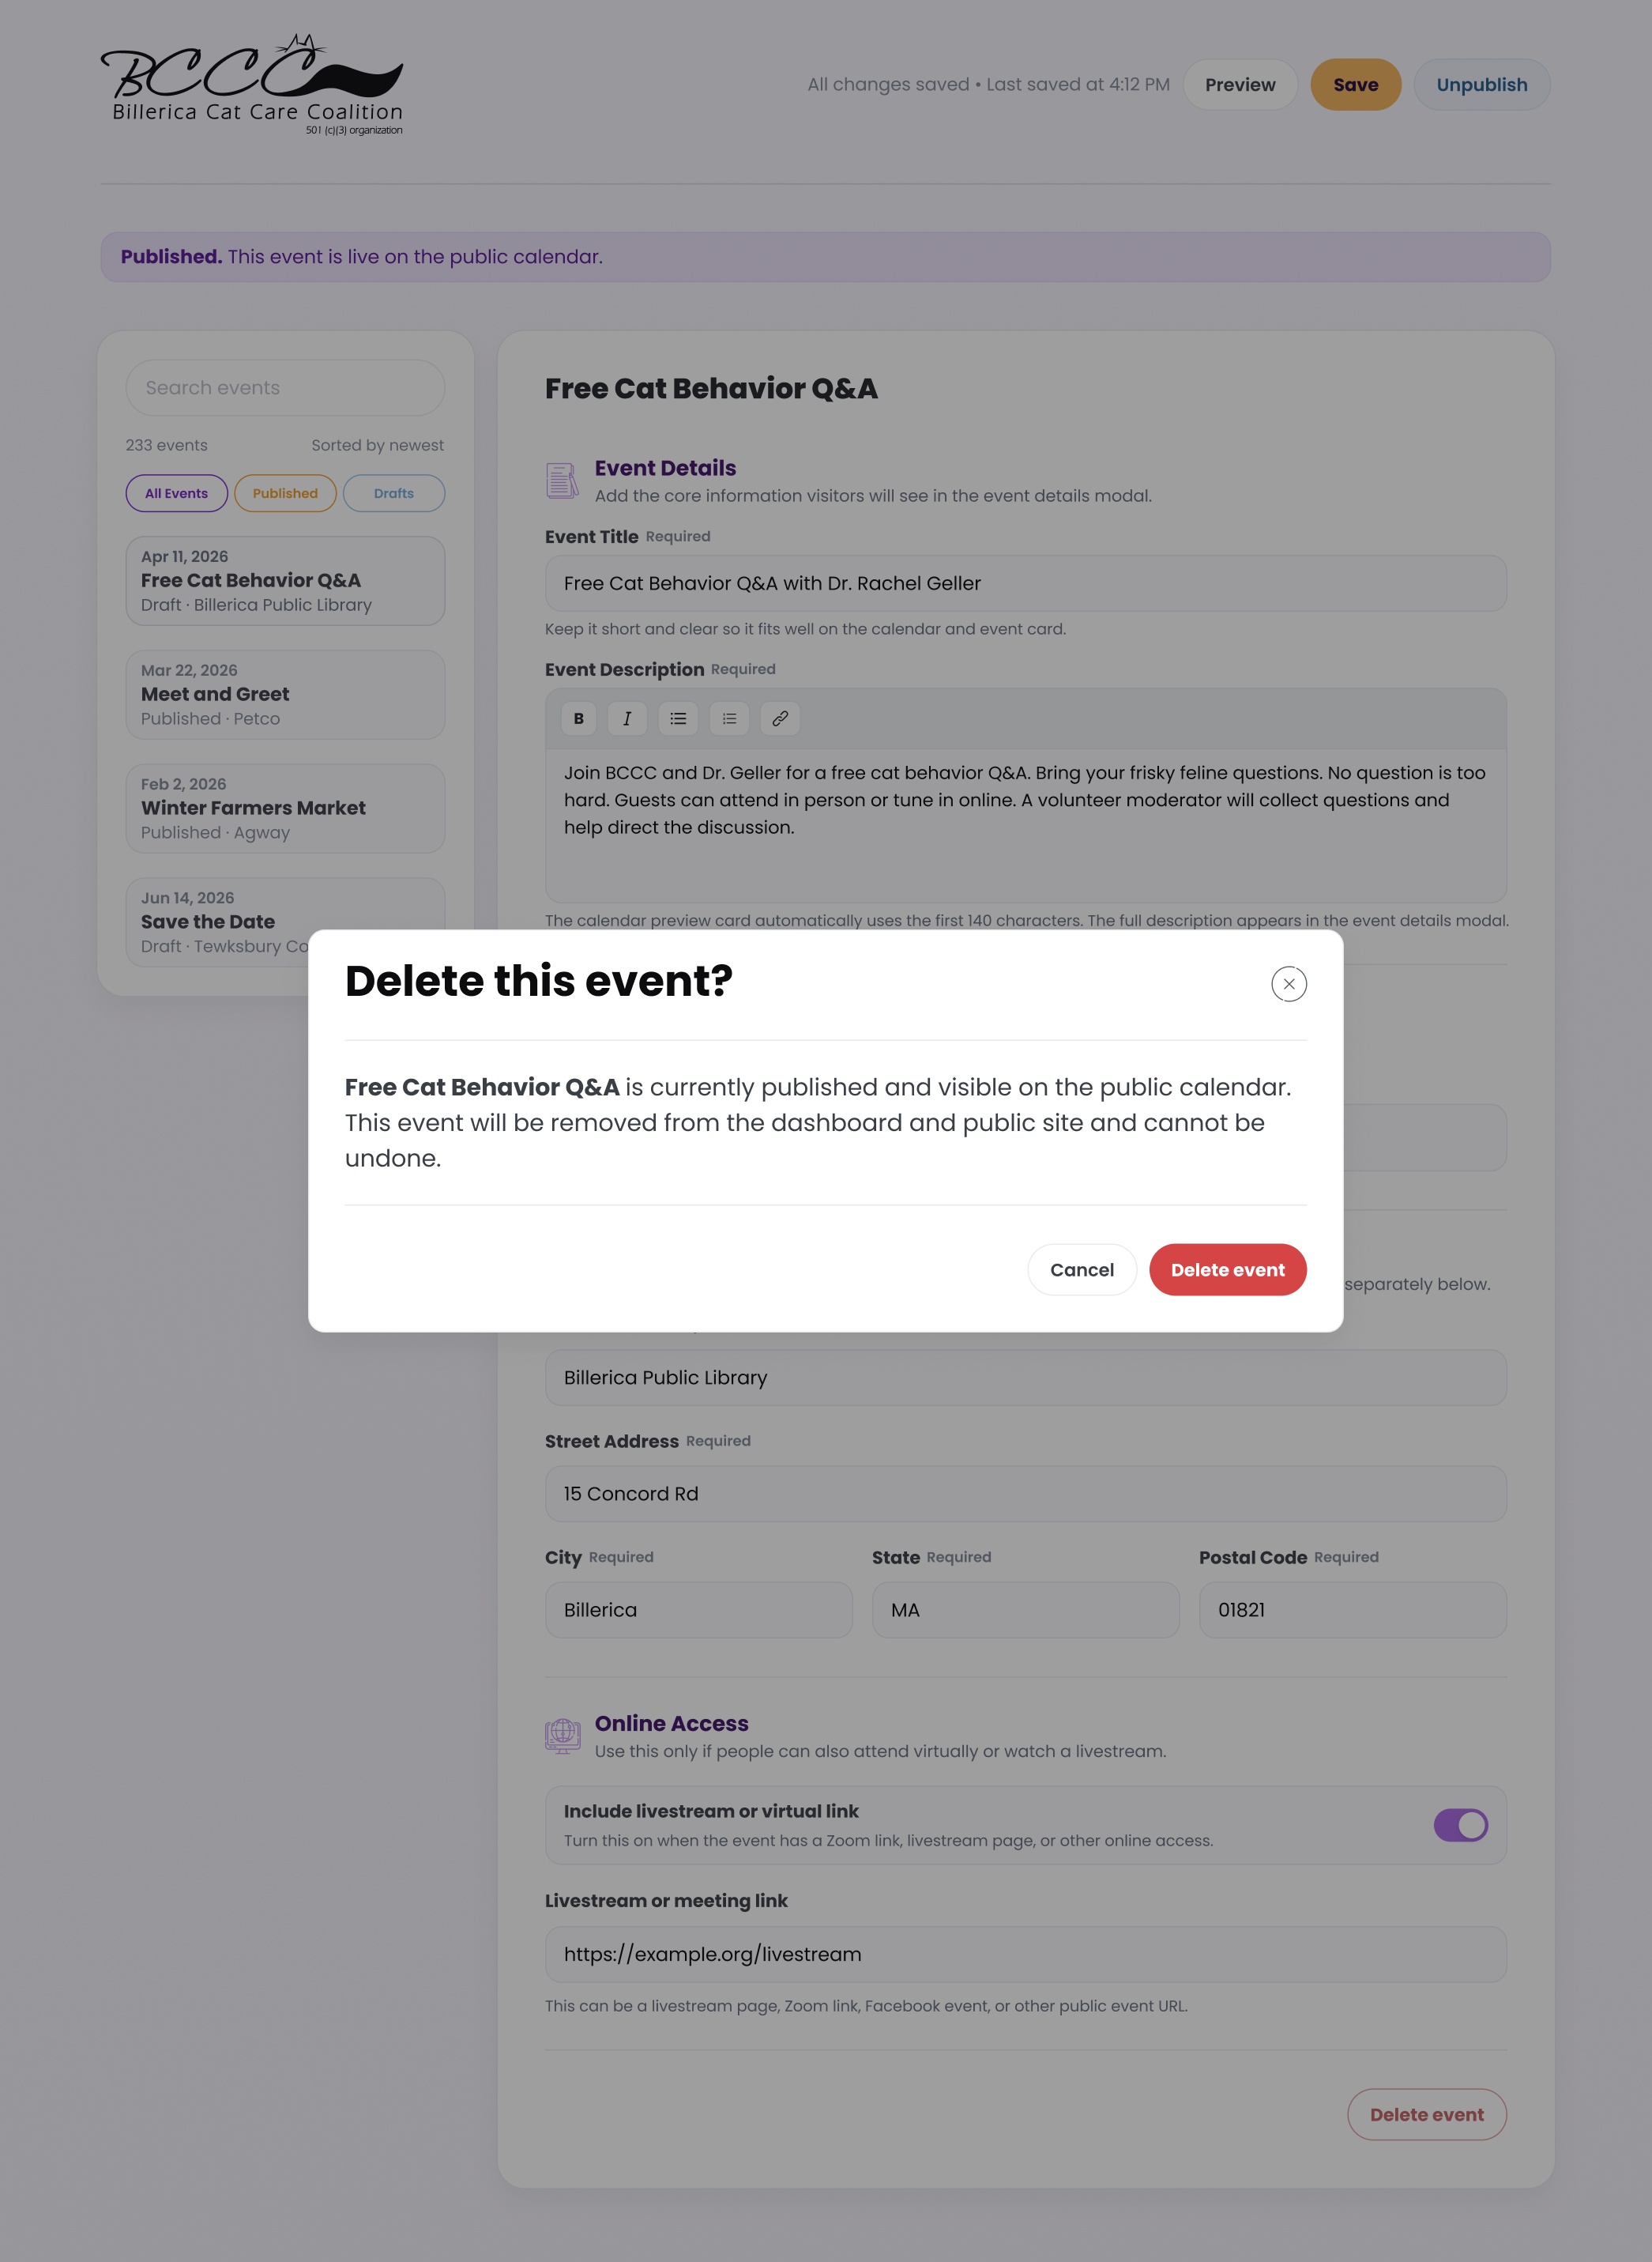Viewport: 1652px width, 2262px height.
Task: Insert a numbered list in the description
Action: click(x=729, y=718)
